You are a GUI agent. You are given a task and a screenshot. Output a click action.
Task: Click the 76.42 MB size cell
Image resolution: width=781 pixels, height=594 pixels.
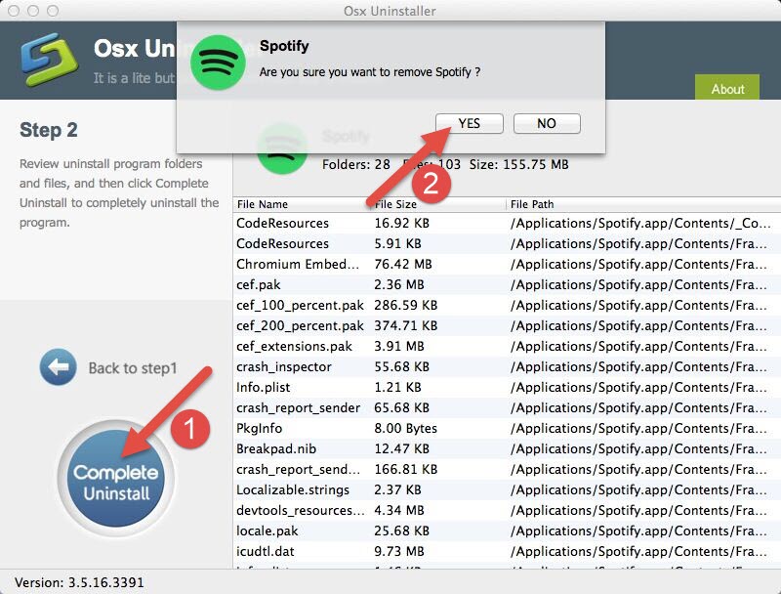pyautogui.click(x=403, y=264)
